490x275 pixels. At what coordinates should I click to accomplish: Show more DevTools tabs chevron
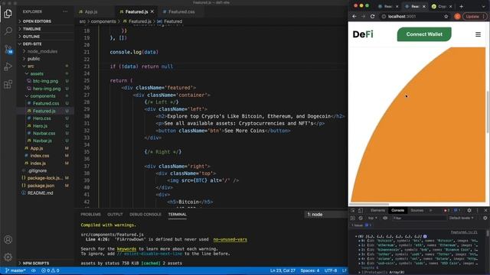[430, 211]
